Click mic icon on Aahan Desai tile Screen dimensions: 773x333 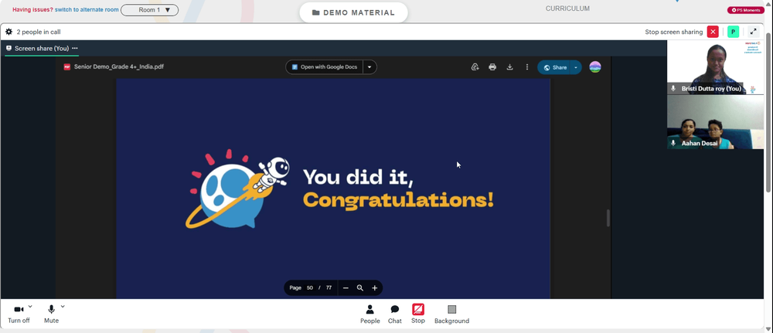(673, 143)
